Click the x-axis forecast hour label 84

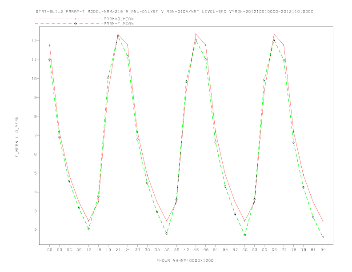point(323,250)
